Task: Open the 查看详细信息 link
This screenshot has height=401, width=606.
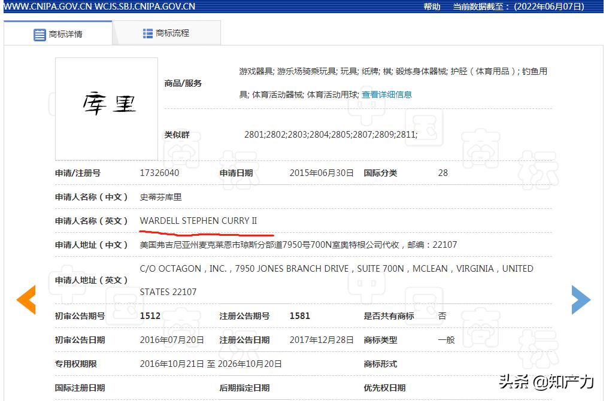Action: click(387, 94)
